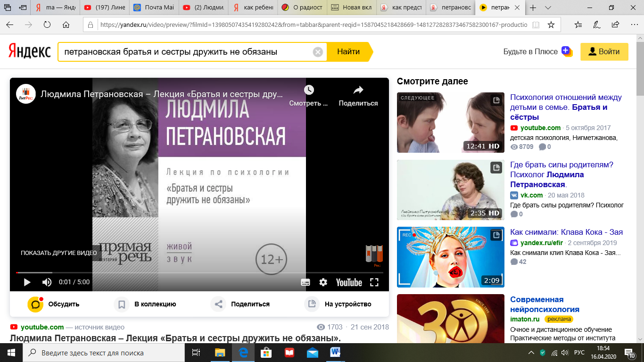
Task: Switch to the Новая вкл tab
Action: point(351,8)
